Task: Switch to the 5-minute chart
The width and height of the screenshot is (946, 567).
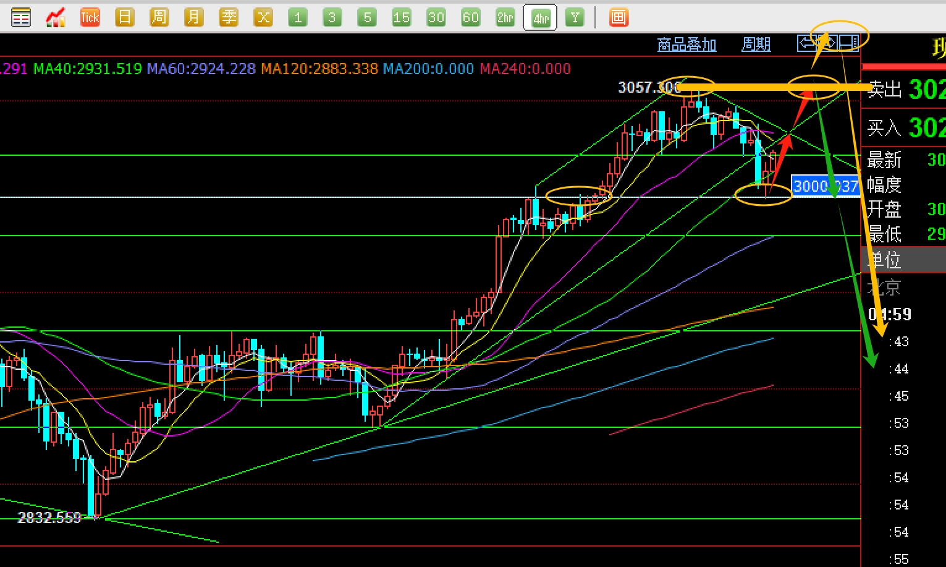Action: click(367, 17)
